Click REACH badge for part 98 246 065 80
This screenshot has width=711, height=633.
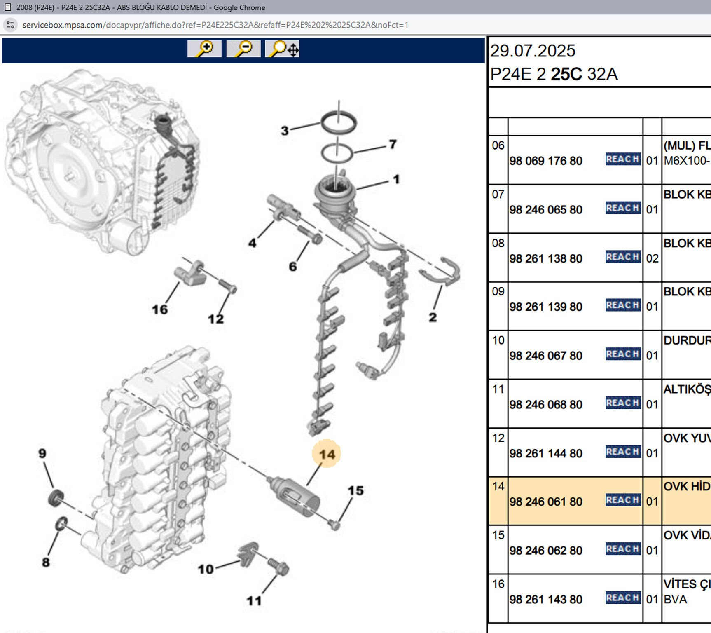pyautogui.click(x=622, y=208)
